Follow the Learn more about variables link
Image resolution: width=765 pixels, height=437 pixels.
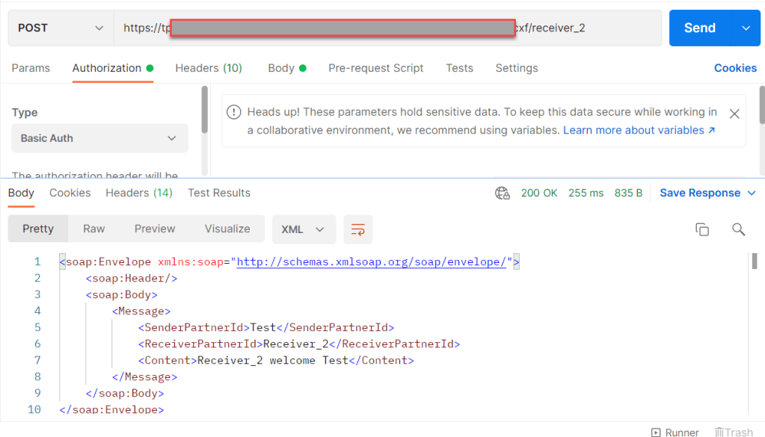[639, 130]
